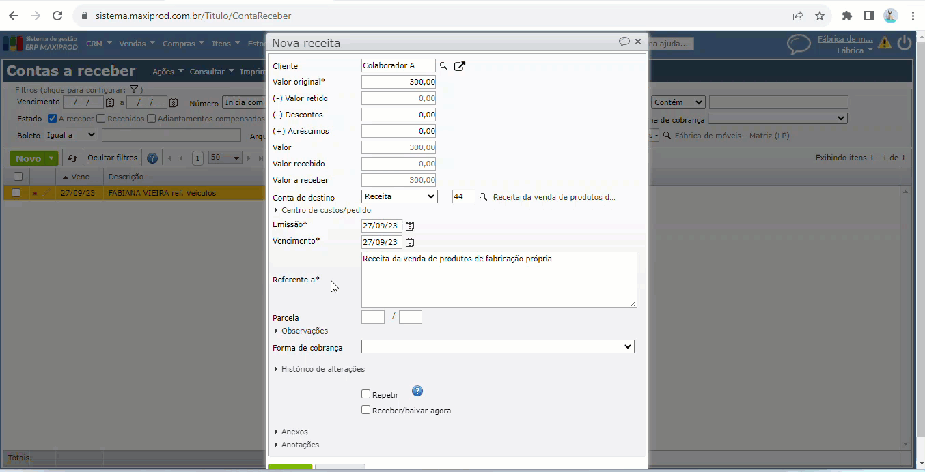
Task: Open Novo button dropdown arrow
Action: click(x=52, y=158)
